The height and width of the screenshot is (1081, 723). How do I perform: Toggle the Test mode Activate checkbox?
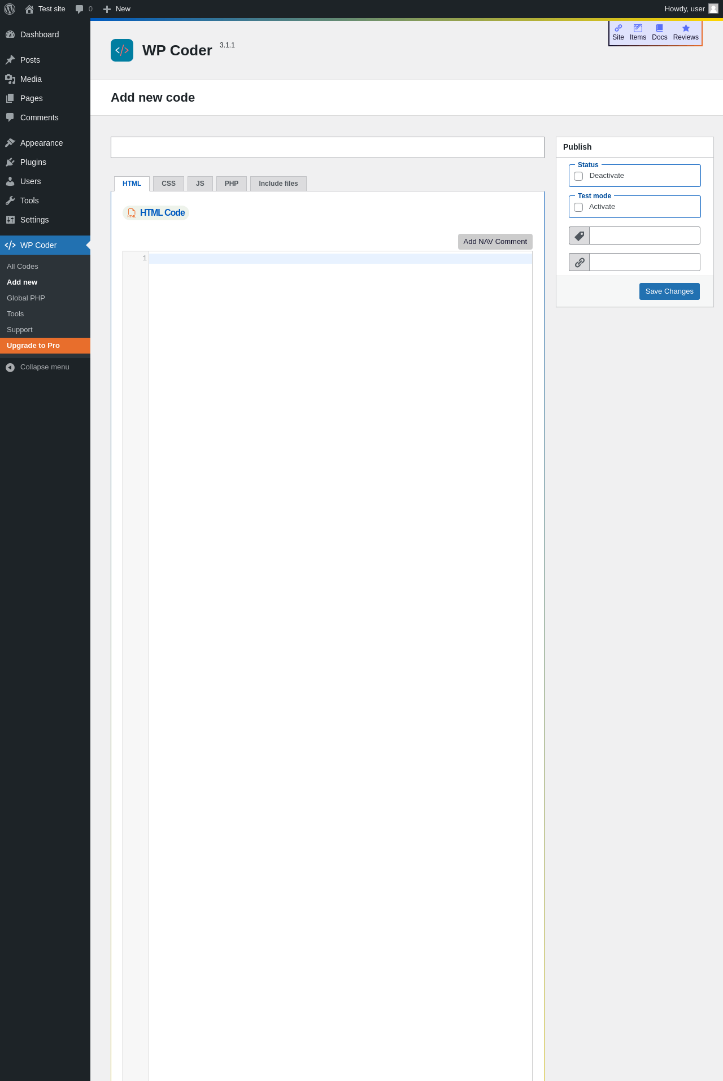(578, 207)
